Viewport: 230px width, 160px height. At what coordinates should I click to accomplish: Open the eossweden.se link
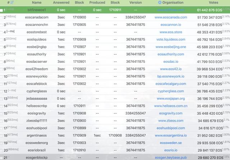(x=171, y=143)
